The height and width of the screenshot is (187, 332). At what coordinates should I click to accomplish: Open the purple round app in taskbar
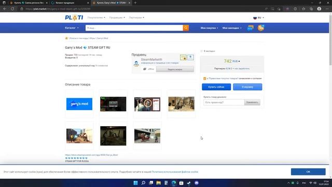click(x=197, y=183)
